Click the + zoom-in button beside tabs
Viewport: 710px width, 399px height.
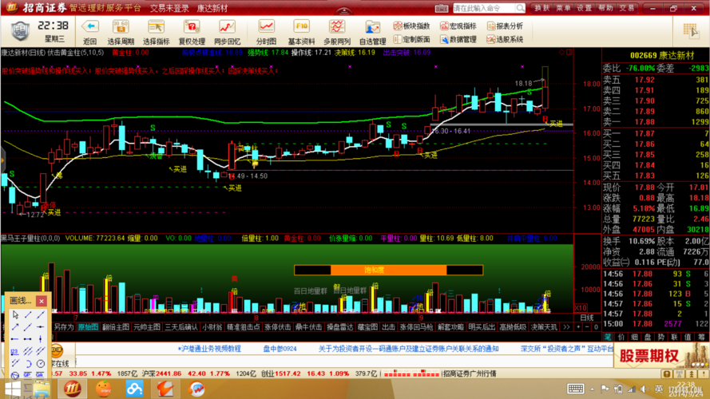pyautogui.click(x=578, y=327)
